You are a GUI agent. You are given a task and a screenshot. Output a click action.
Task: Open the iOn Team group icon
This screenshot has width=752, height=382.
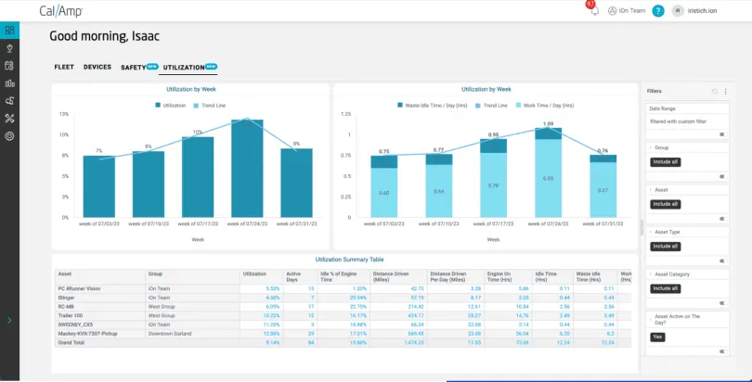[612, 10]
